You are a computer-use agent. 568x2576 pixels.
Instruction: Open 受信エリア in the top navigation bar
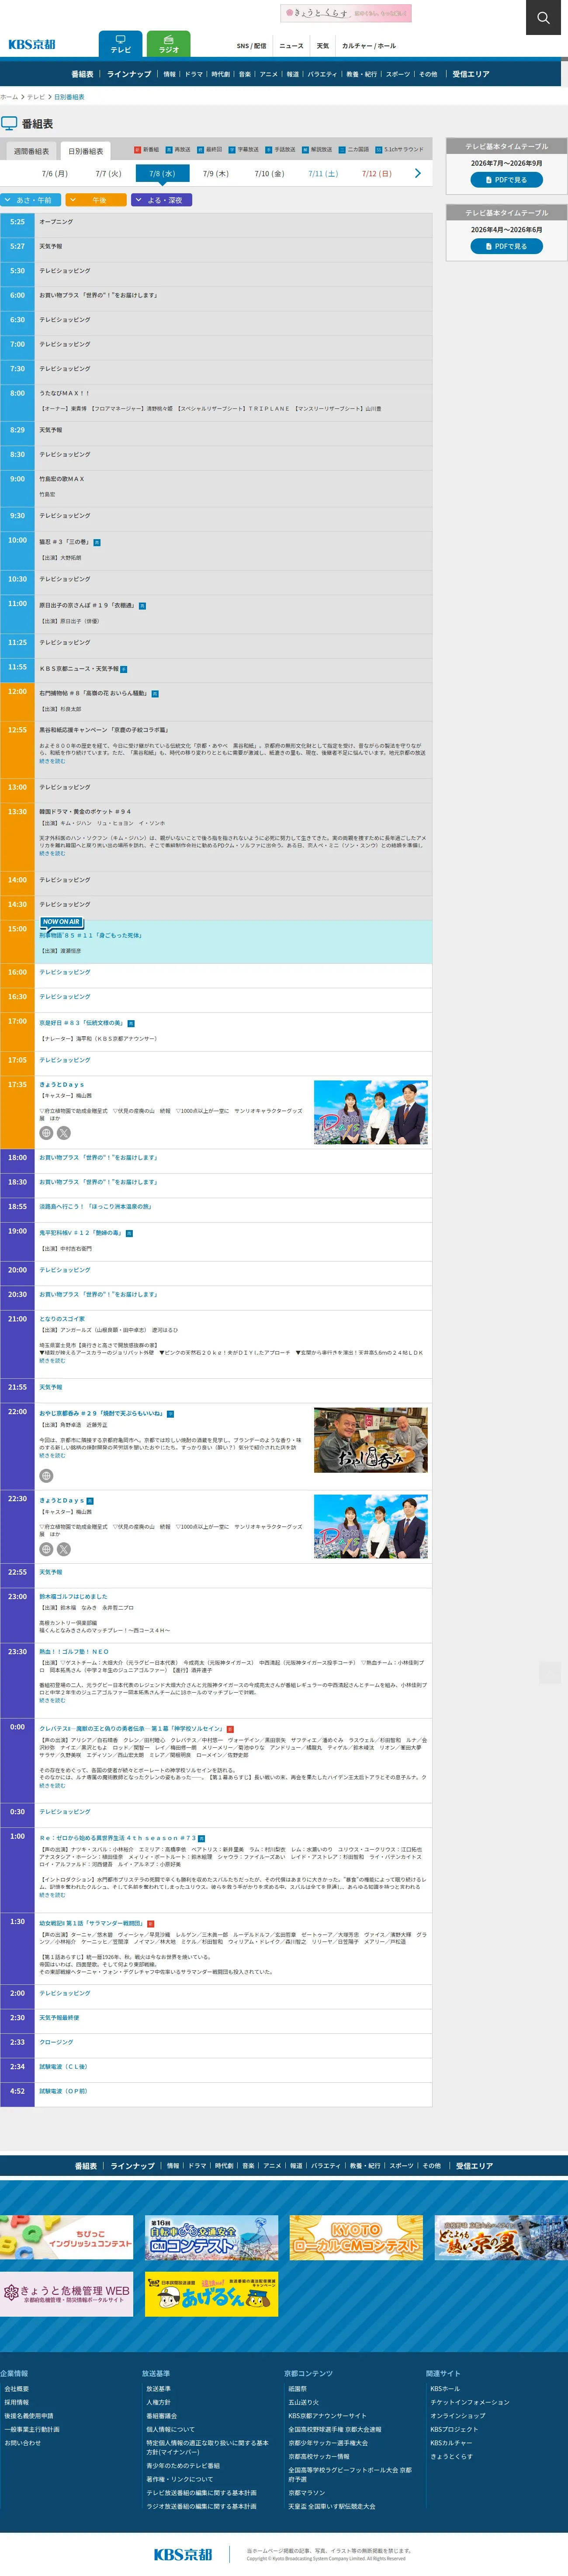pyautogui.click(x=471, y=74)
